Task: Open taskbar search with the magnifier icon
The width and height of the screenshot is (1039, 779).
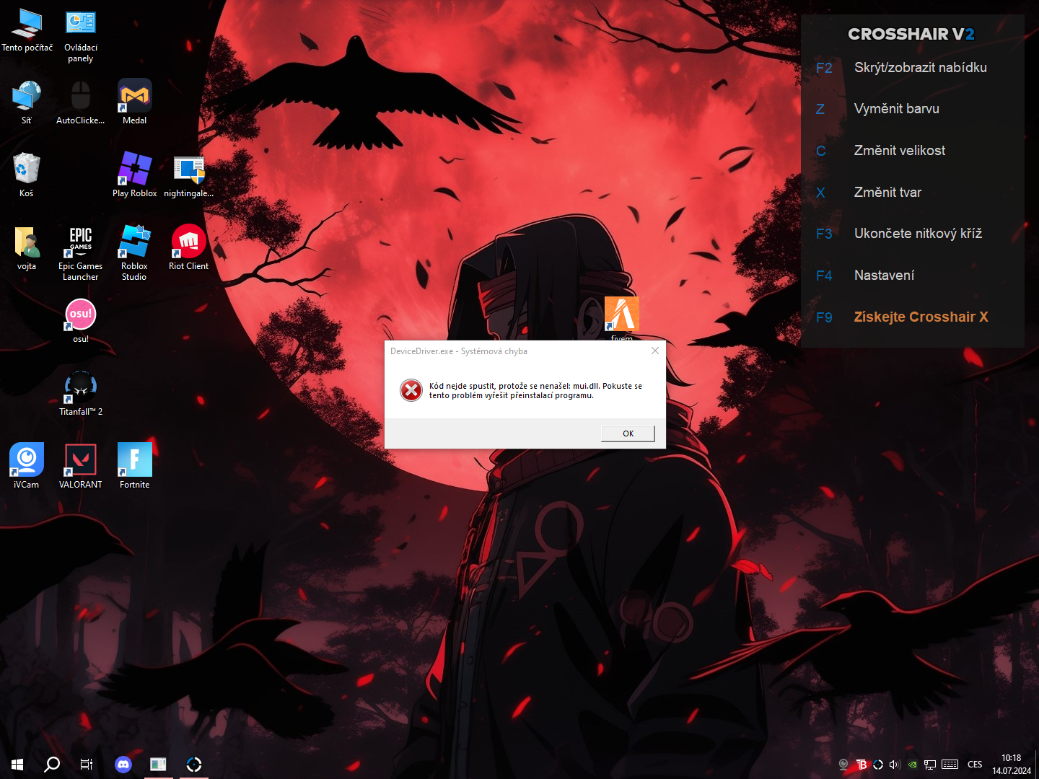Action: click(52, 765)
